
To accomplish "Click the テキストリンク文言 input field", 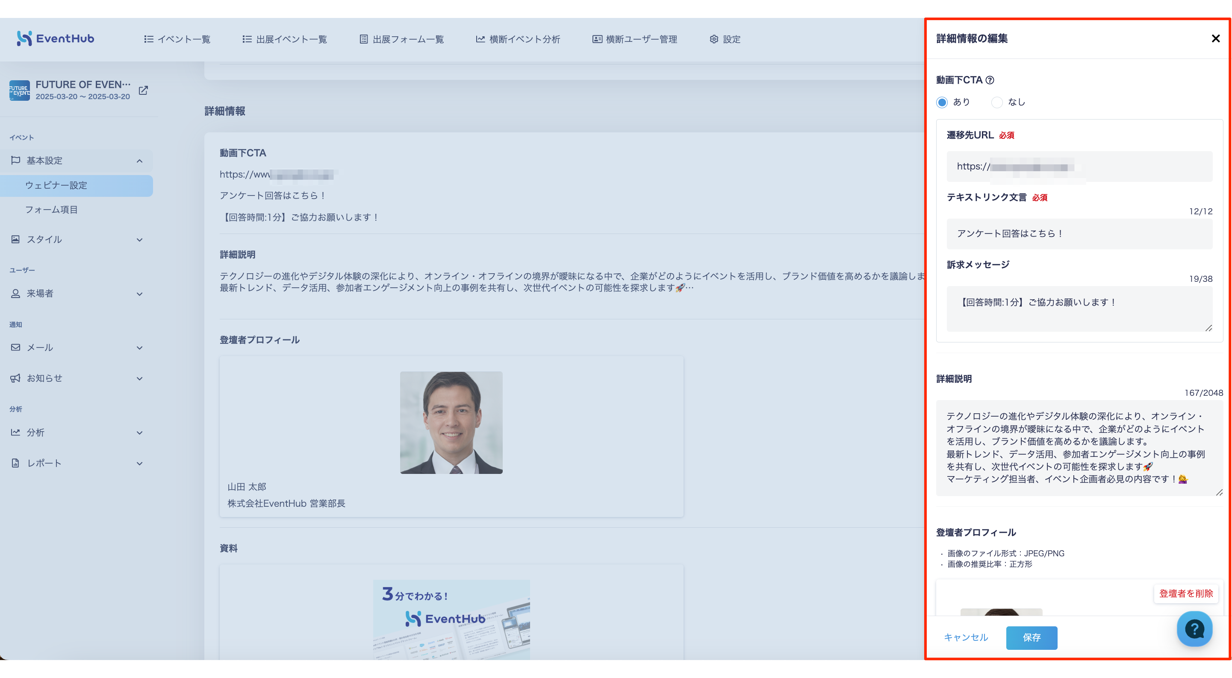I will 1079,234.
